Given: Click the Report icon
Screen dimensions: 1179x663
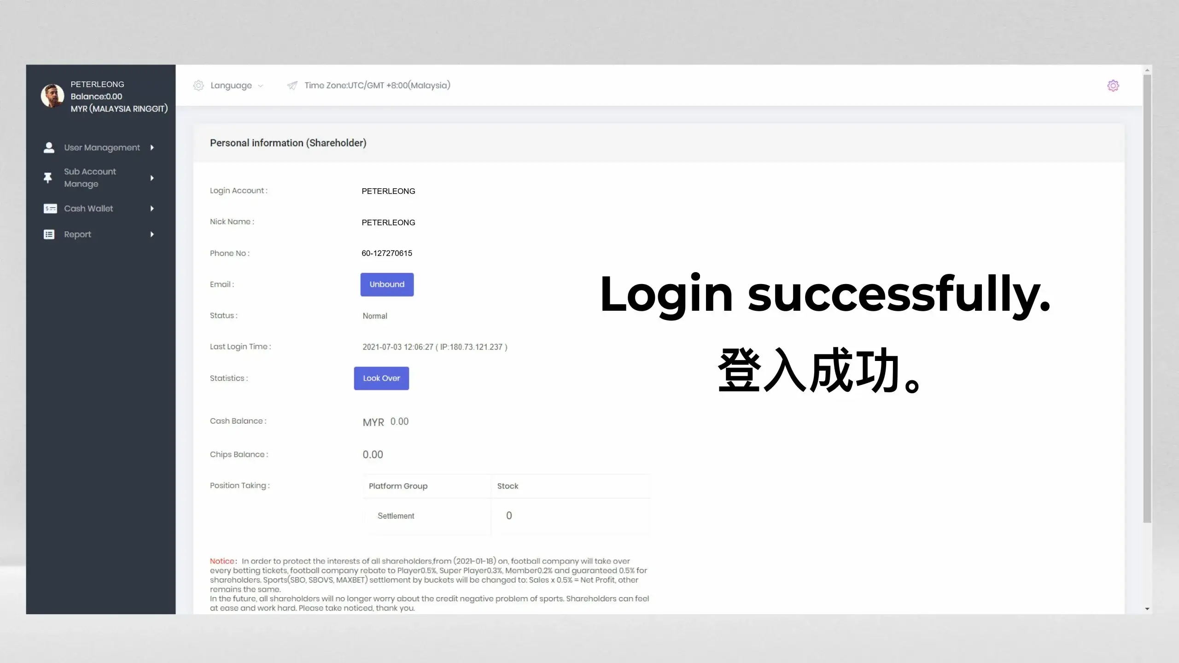Looking at the screenshot, I should 49,234.
